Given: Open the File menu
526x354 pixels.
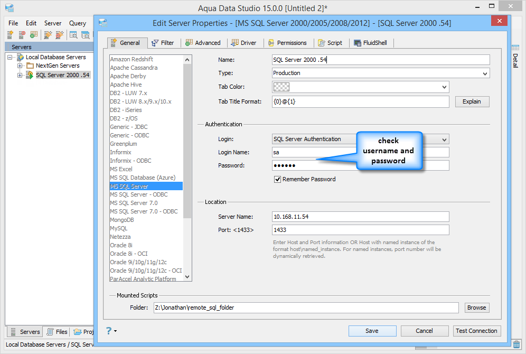Looking at the screenshot, I should (x=13, y=23).
